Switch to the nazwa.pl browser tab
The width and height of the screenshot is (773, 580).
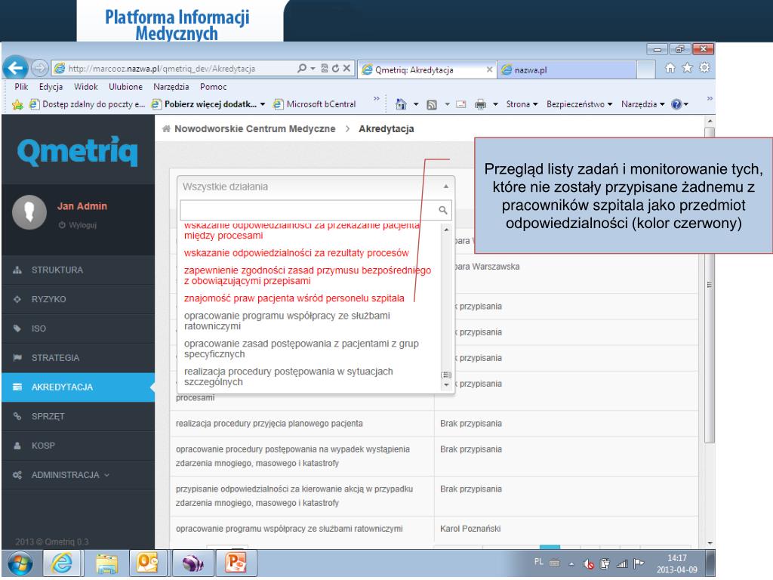tap(566, 69)
